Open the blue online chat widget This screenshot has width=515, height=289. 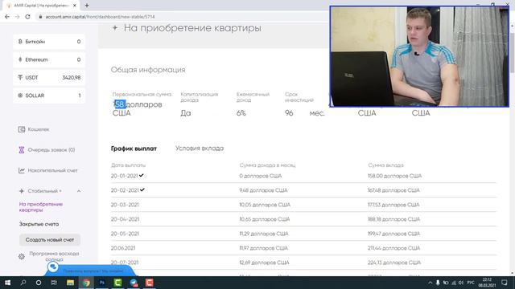[x=90, y=271]
